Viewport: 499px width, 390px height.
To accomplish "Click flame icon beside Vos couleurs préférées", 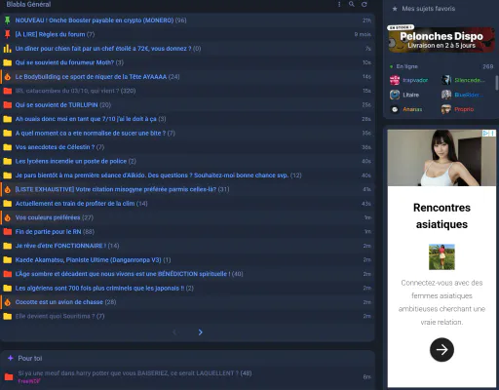I will tap(7, 217).
